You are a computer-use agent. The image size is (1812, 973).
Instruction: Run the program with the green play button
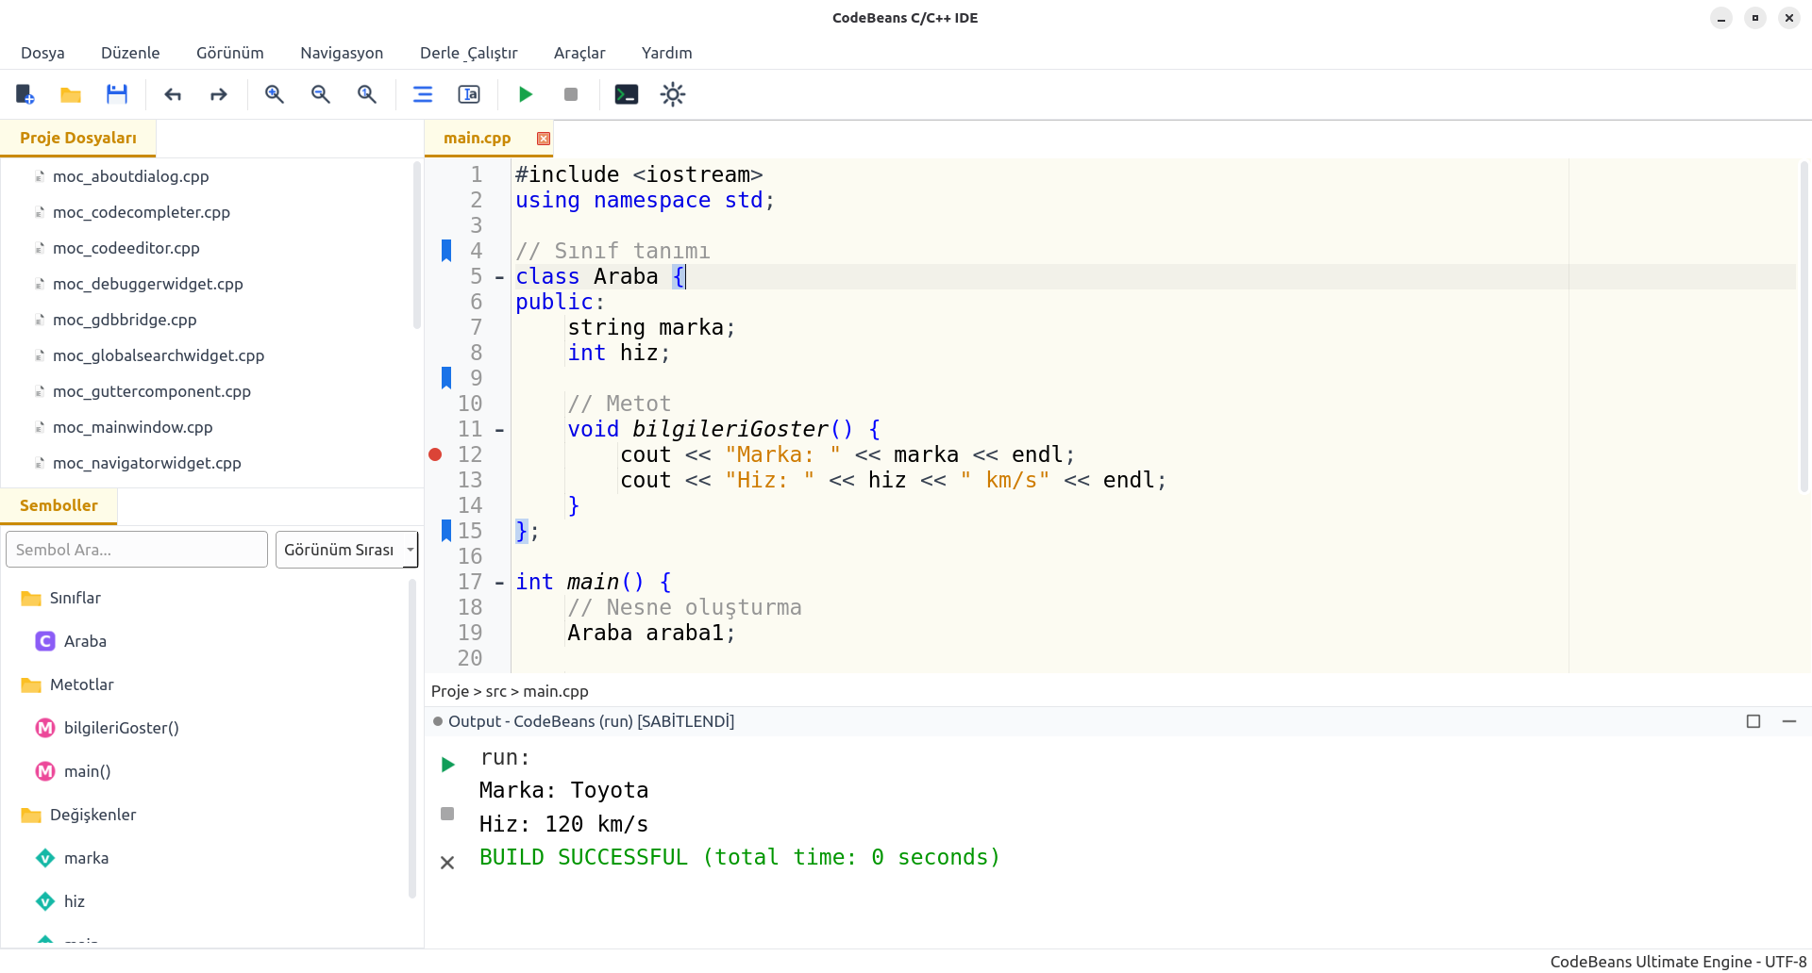click(526, 94)
